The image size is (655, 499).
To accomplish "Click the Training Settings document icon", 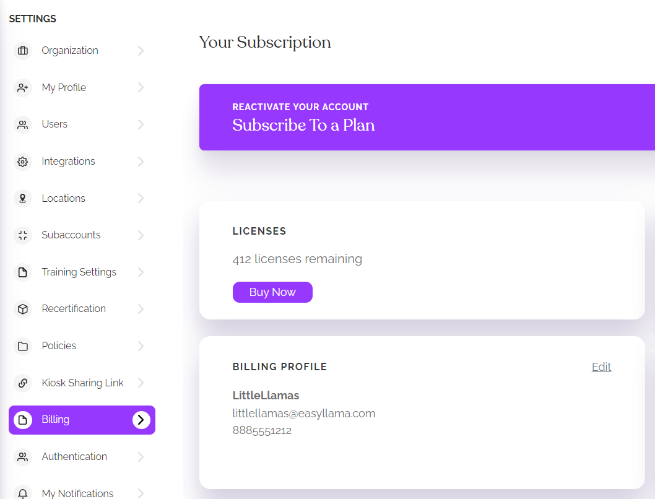I will pos(23,272).
